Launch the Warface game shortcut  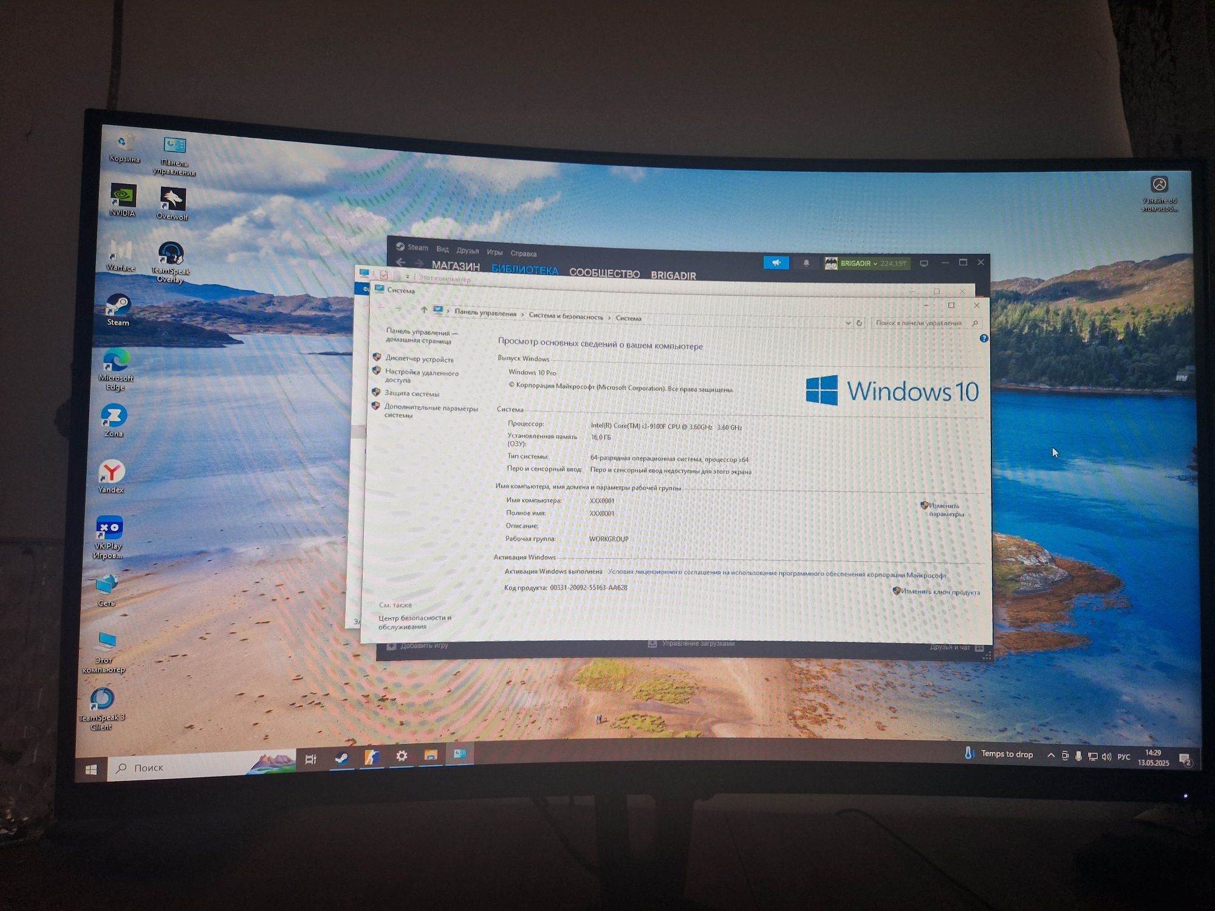point(120,255)
